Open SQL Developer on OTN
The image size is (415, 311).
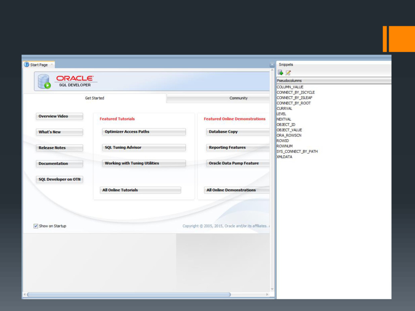[x=59, y=179]
